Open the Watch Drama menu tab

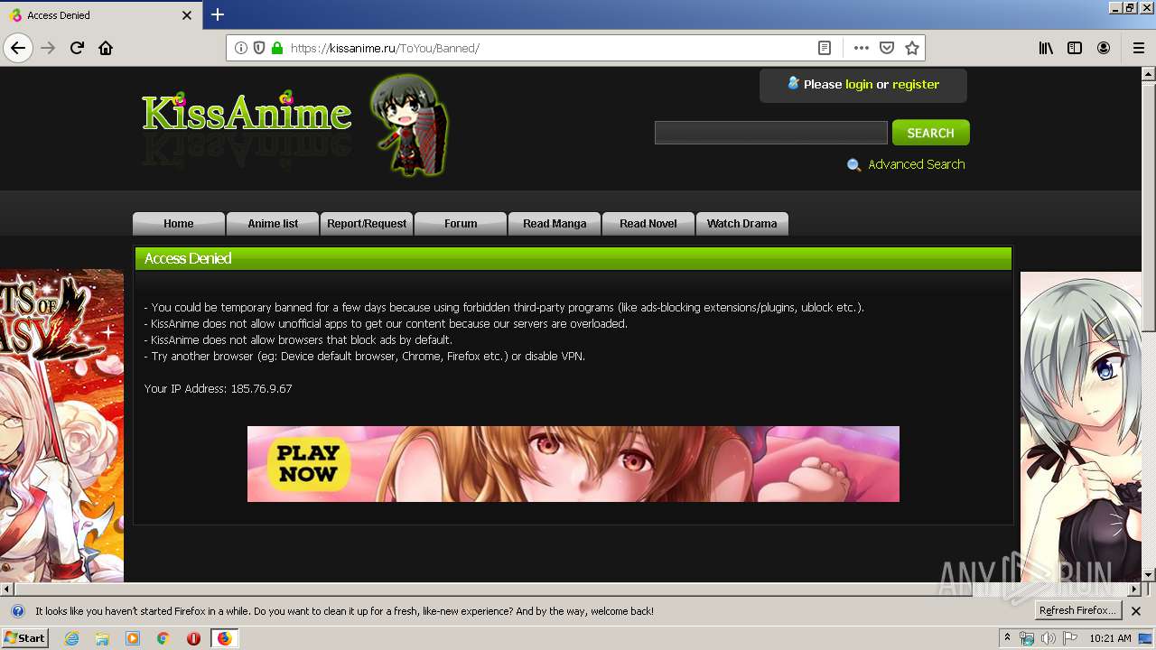[x=742, y=224]
